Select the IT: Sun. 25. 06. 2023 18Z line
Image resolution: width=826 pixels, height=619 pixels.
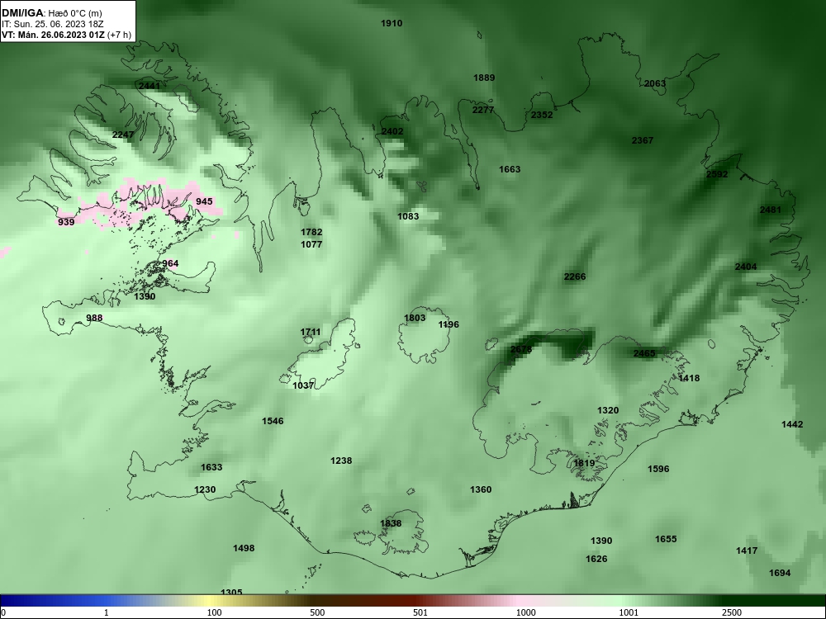(53, 24)
